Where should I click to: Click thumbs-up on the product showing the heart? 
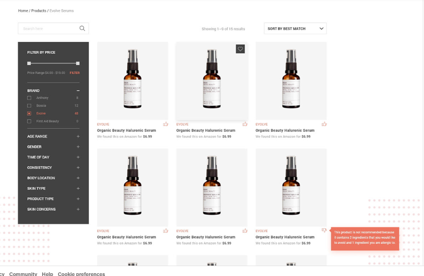(x=245, y=124)
